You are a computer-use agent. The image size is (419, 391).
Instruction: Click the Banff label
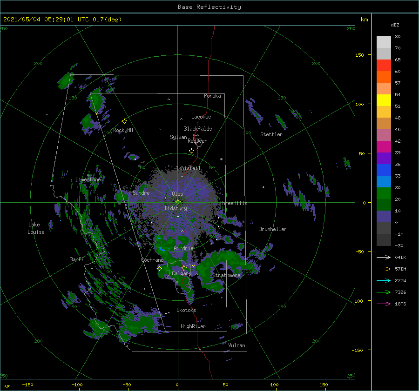click(77, 259)
